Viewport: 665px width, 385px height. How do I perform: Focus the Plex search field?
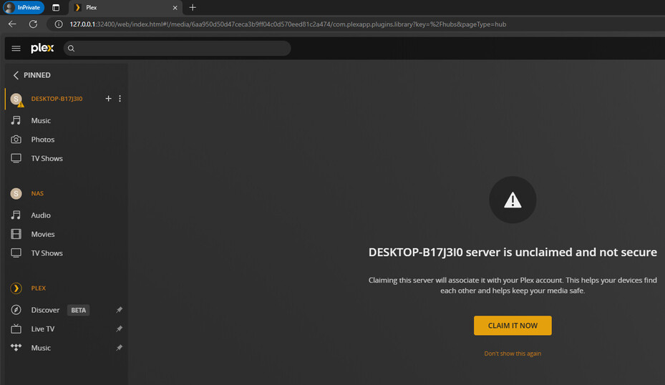(x=178, y=49)
